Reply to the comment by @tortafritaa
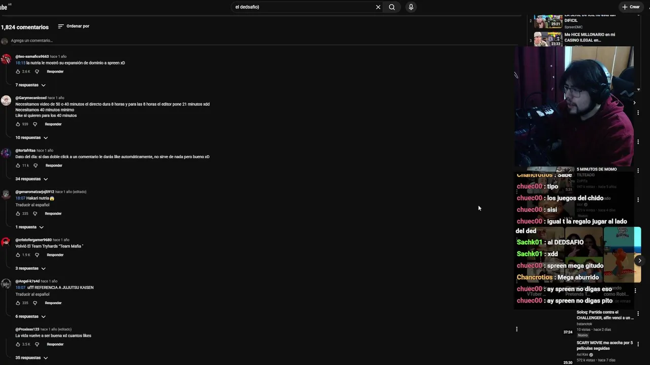 [54, 166]
